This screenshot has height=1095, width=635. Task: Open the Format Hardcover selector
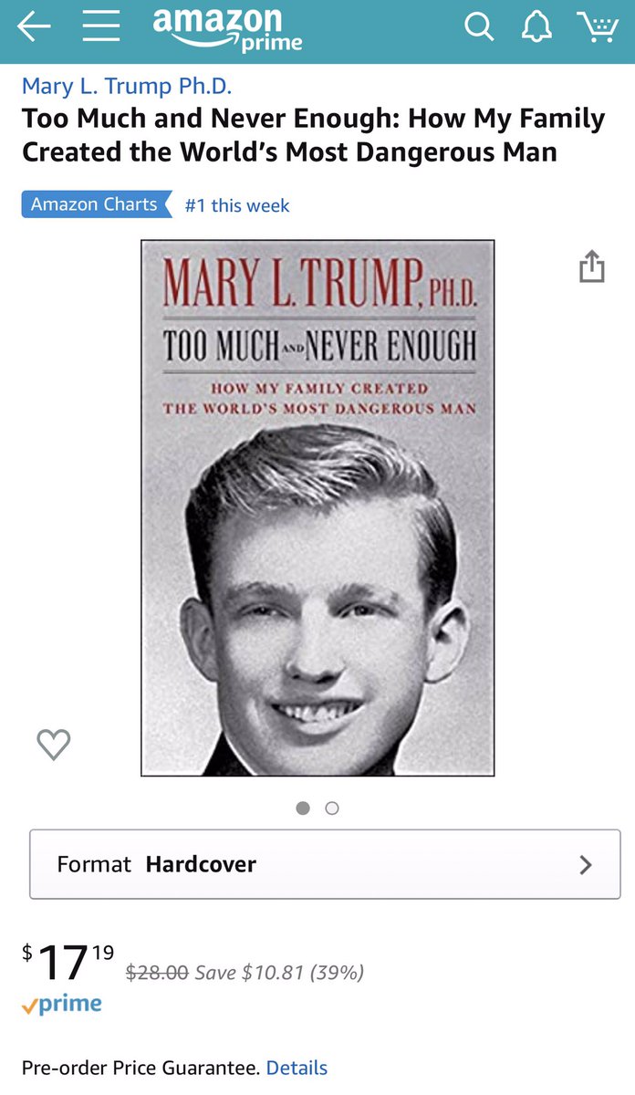click(x=325, y=864)
